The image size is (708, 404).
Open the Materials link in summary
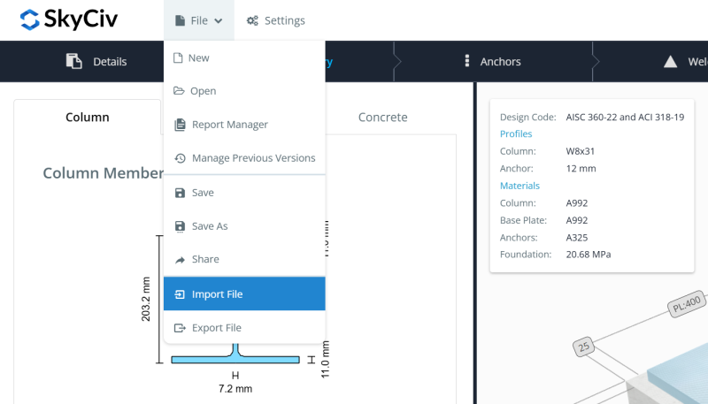coord(519,186)
